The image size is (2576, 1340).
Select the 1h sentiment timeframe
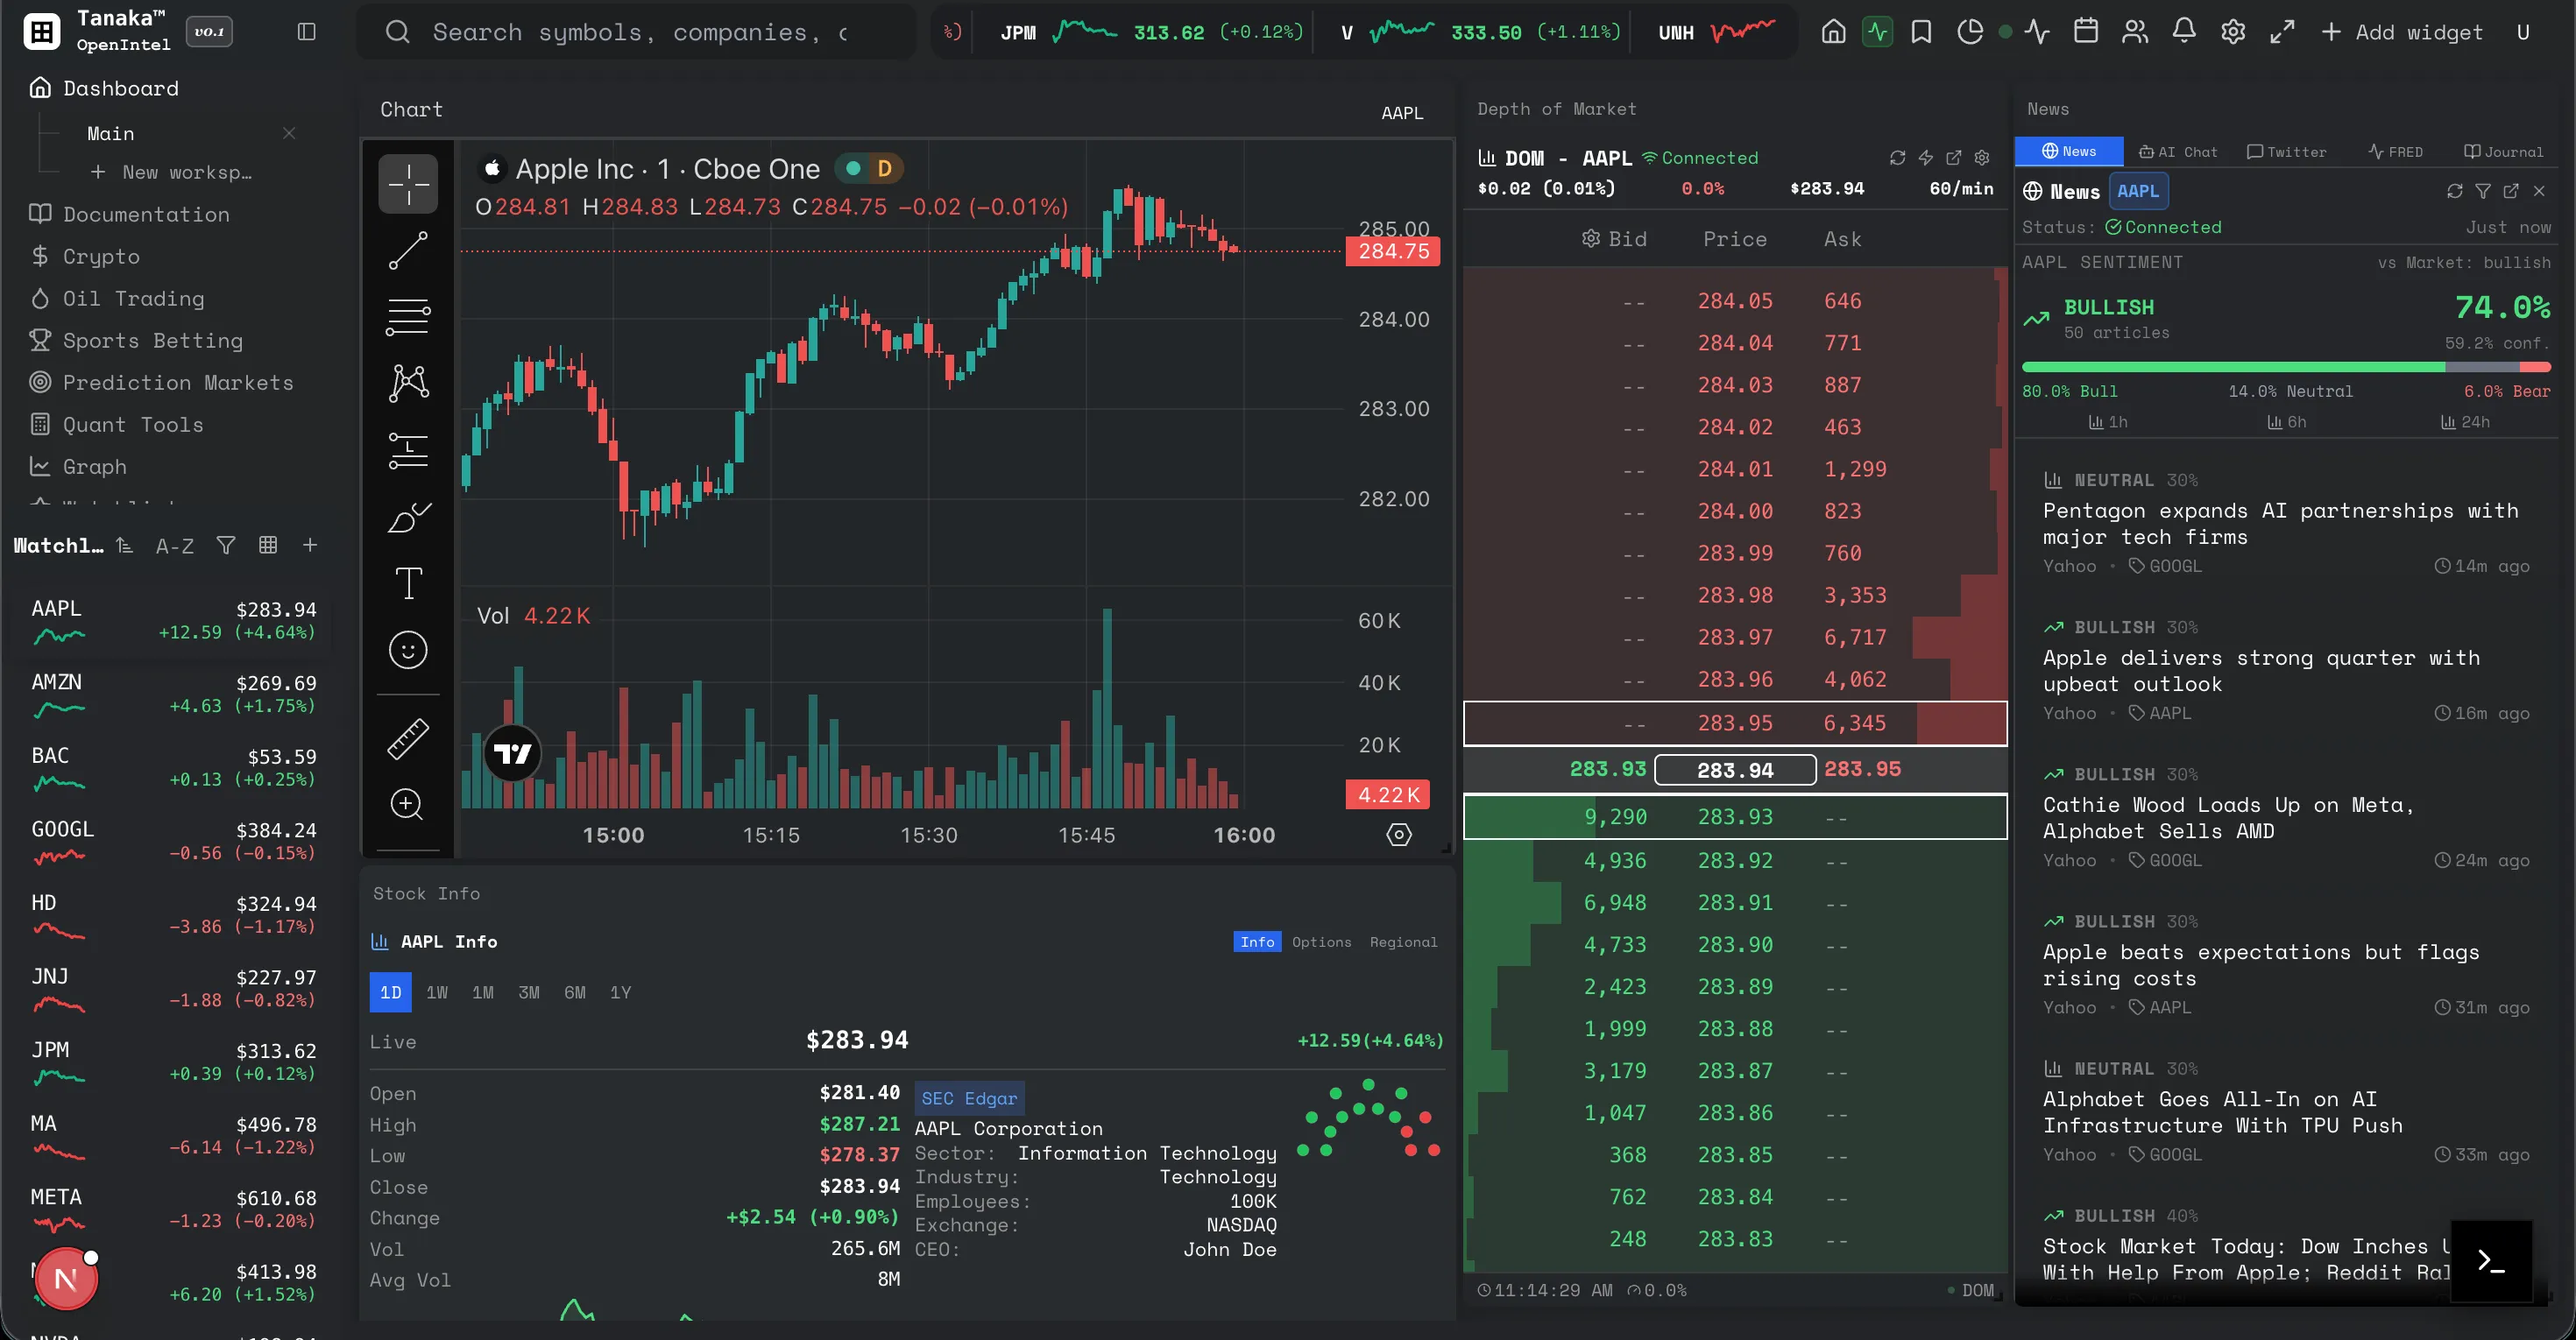point(2108,423)
